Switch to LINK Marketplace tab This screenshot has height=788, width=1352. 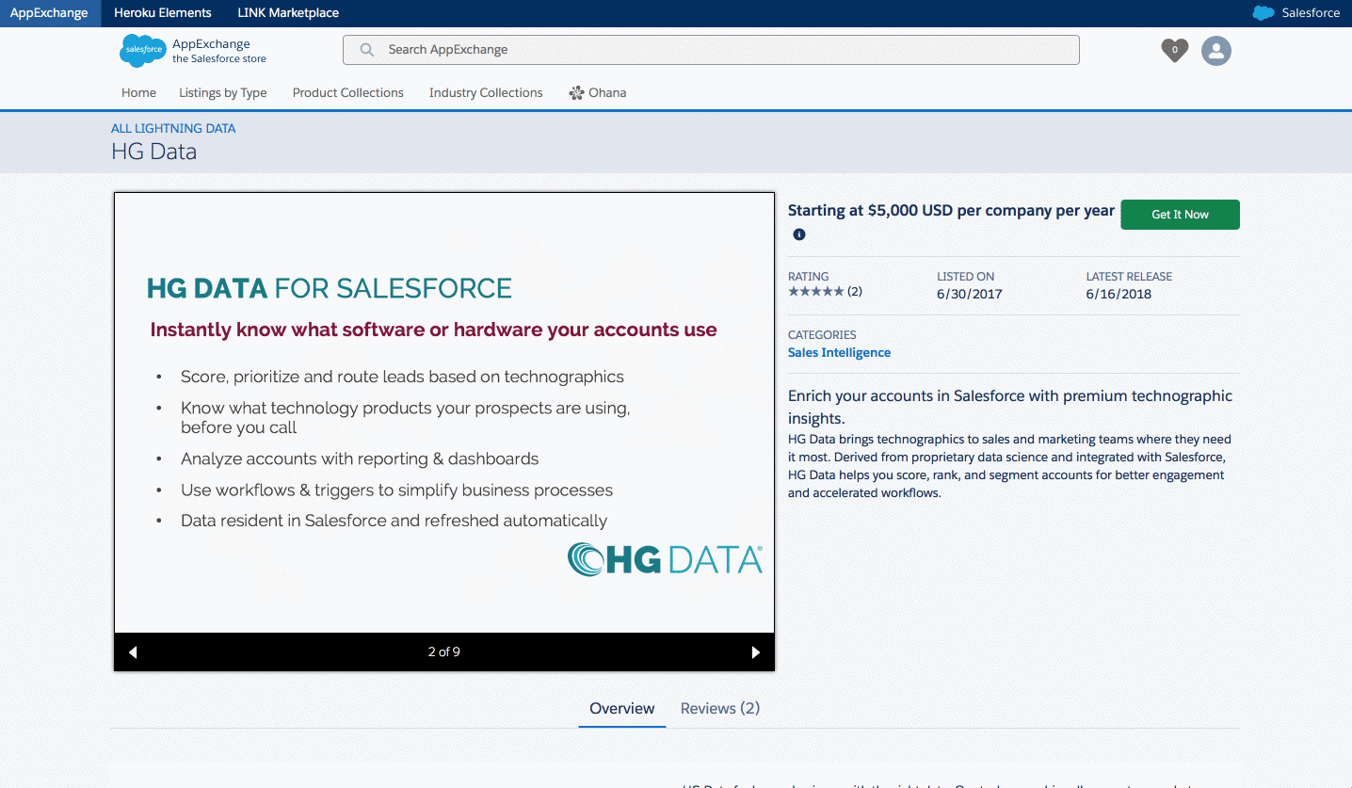pyautogui.click(x=288, y=13)
